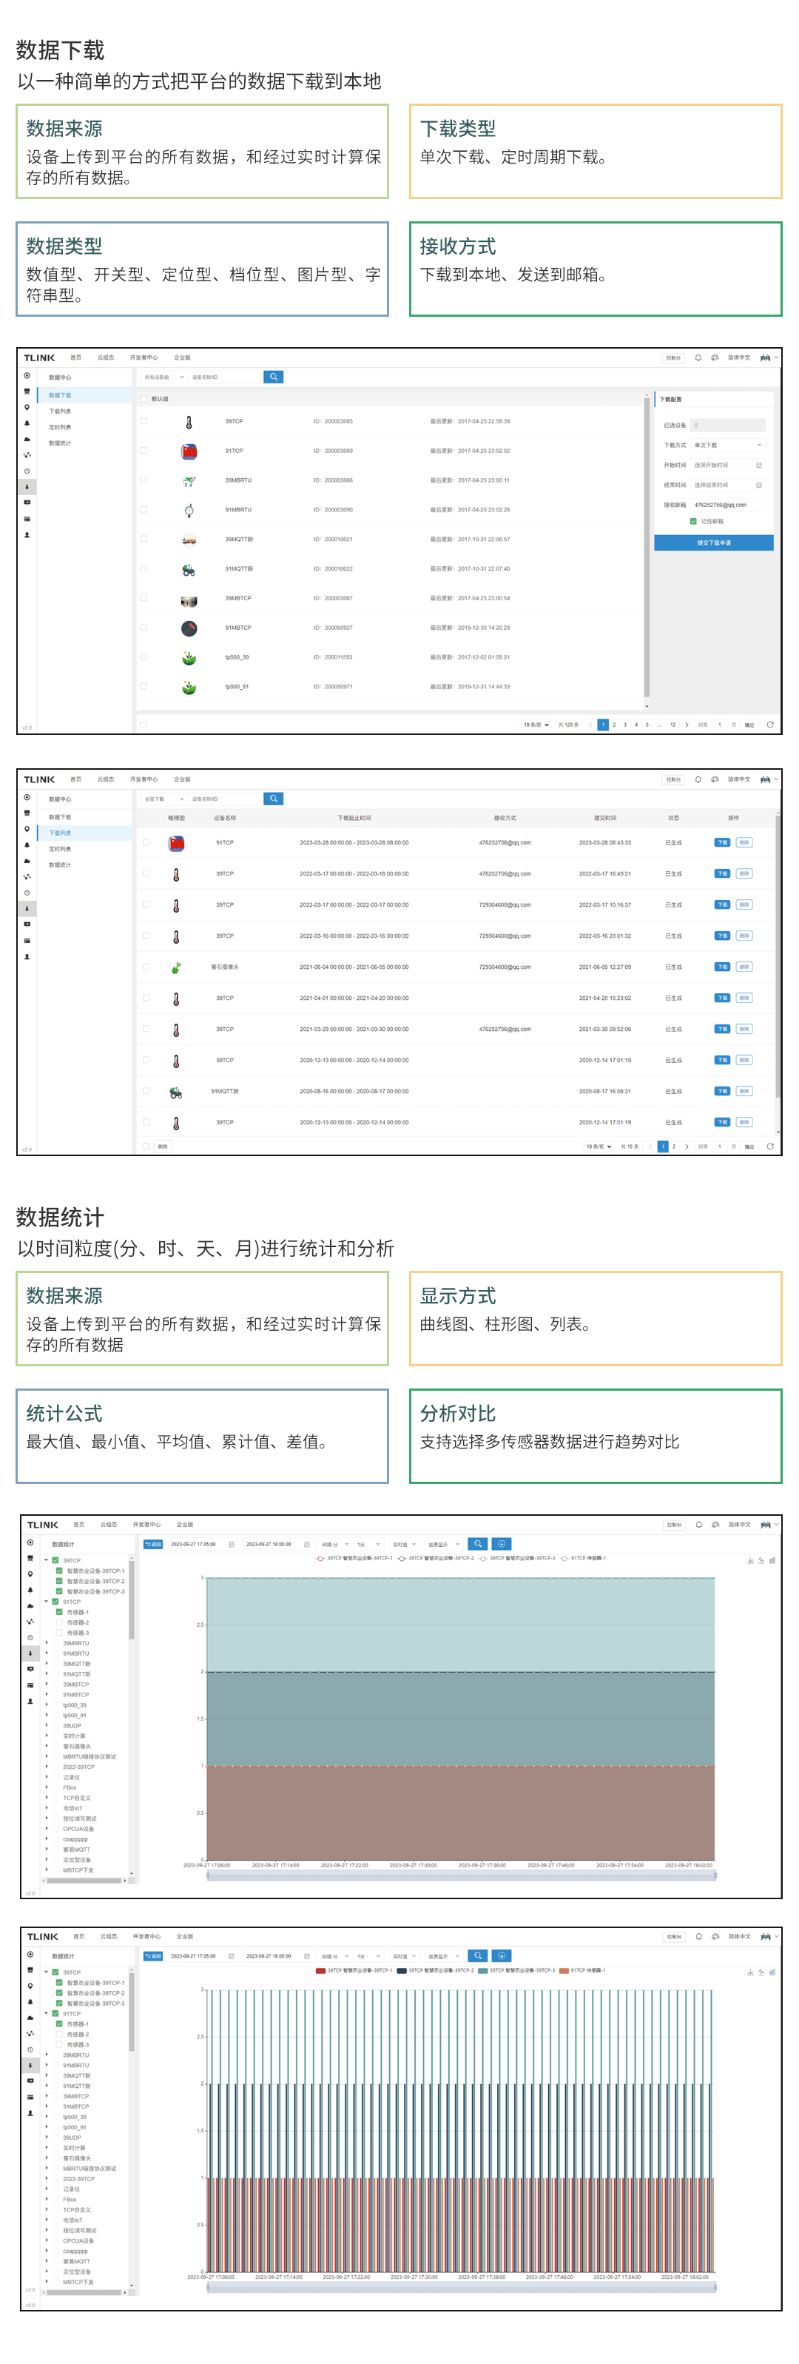The height and width of the screenshot is (2364, 799).
Task: Click the blue search button above 默认组 list
Action: [x=274, y=377]
